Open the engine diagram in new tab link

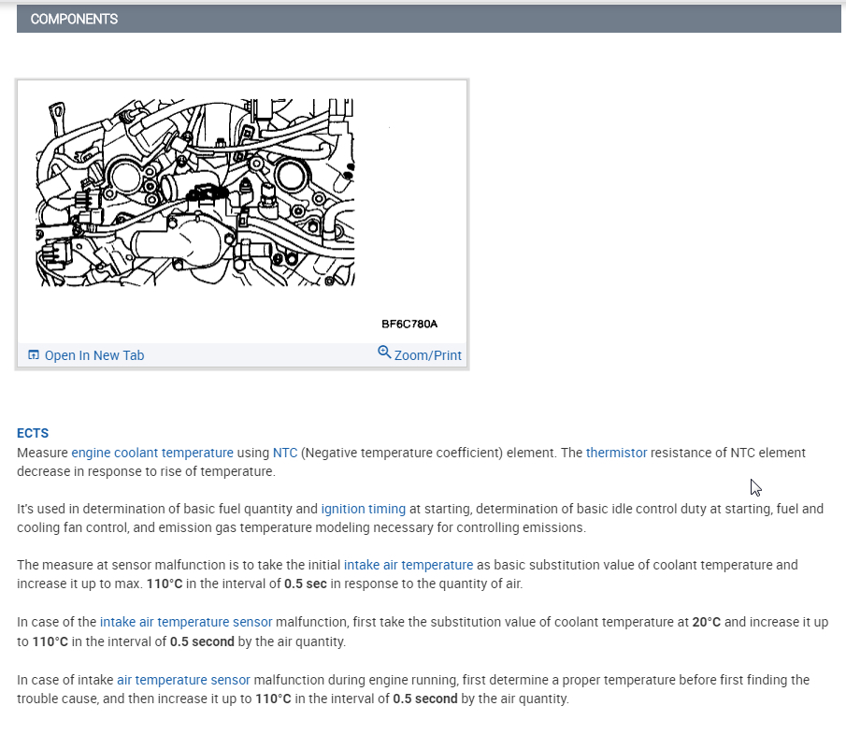point(94,355)
